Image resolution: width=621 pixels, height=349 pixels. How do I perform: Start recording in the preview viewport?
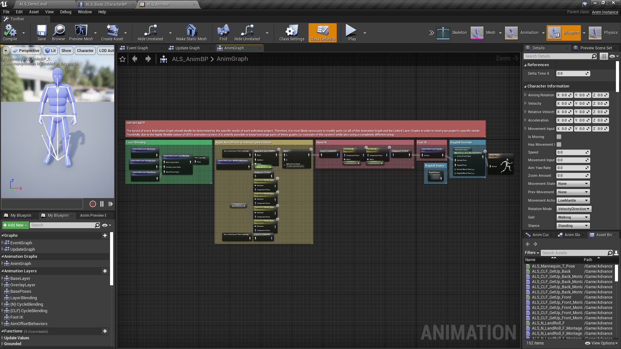tap(93, 204)
